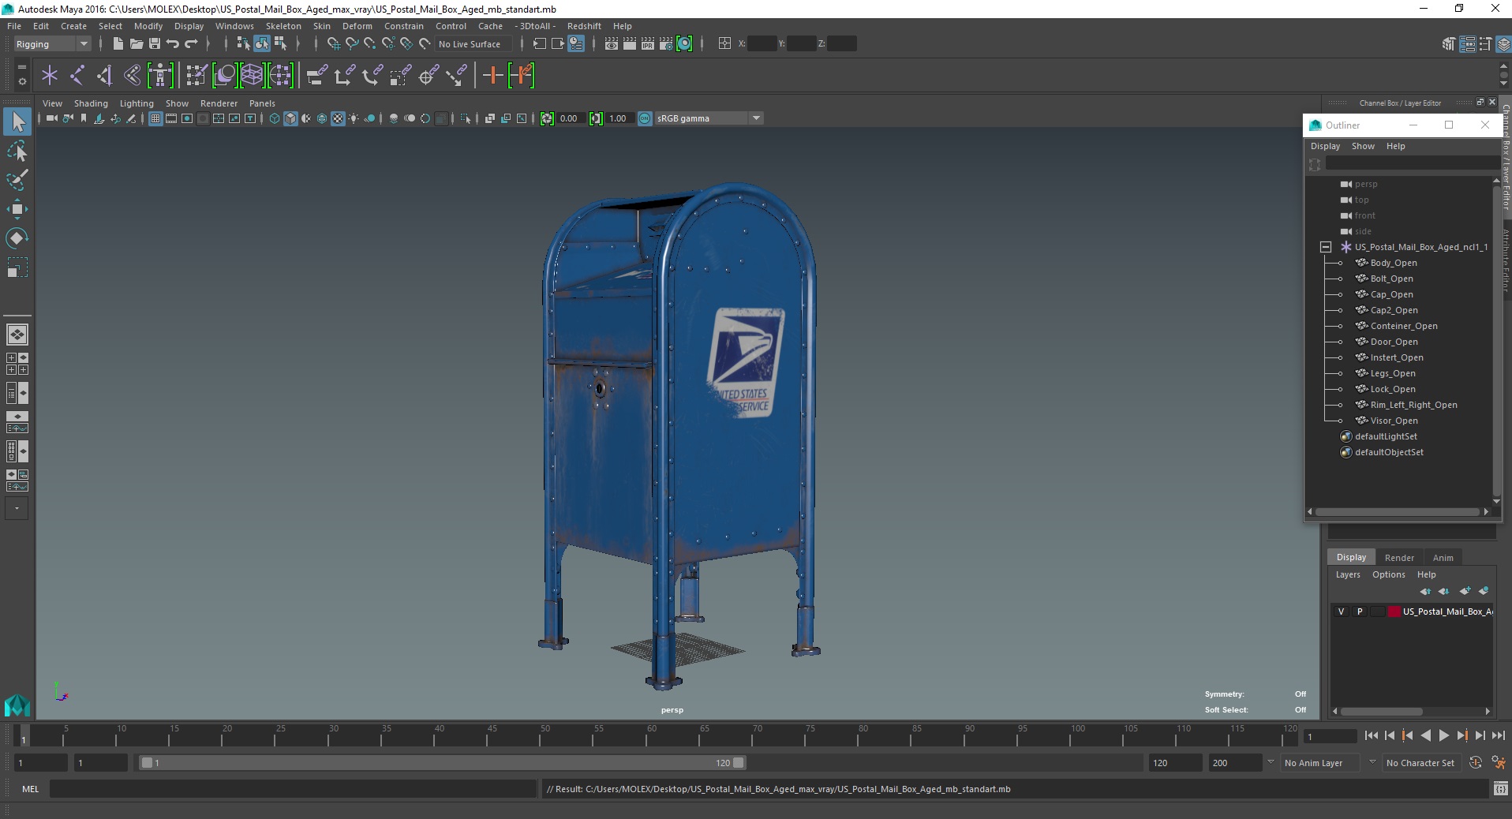Click the Redo arrow icon
1512x819 pixels.
(191, 44)
